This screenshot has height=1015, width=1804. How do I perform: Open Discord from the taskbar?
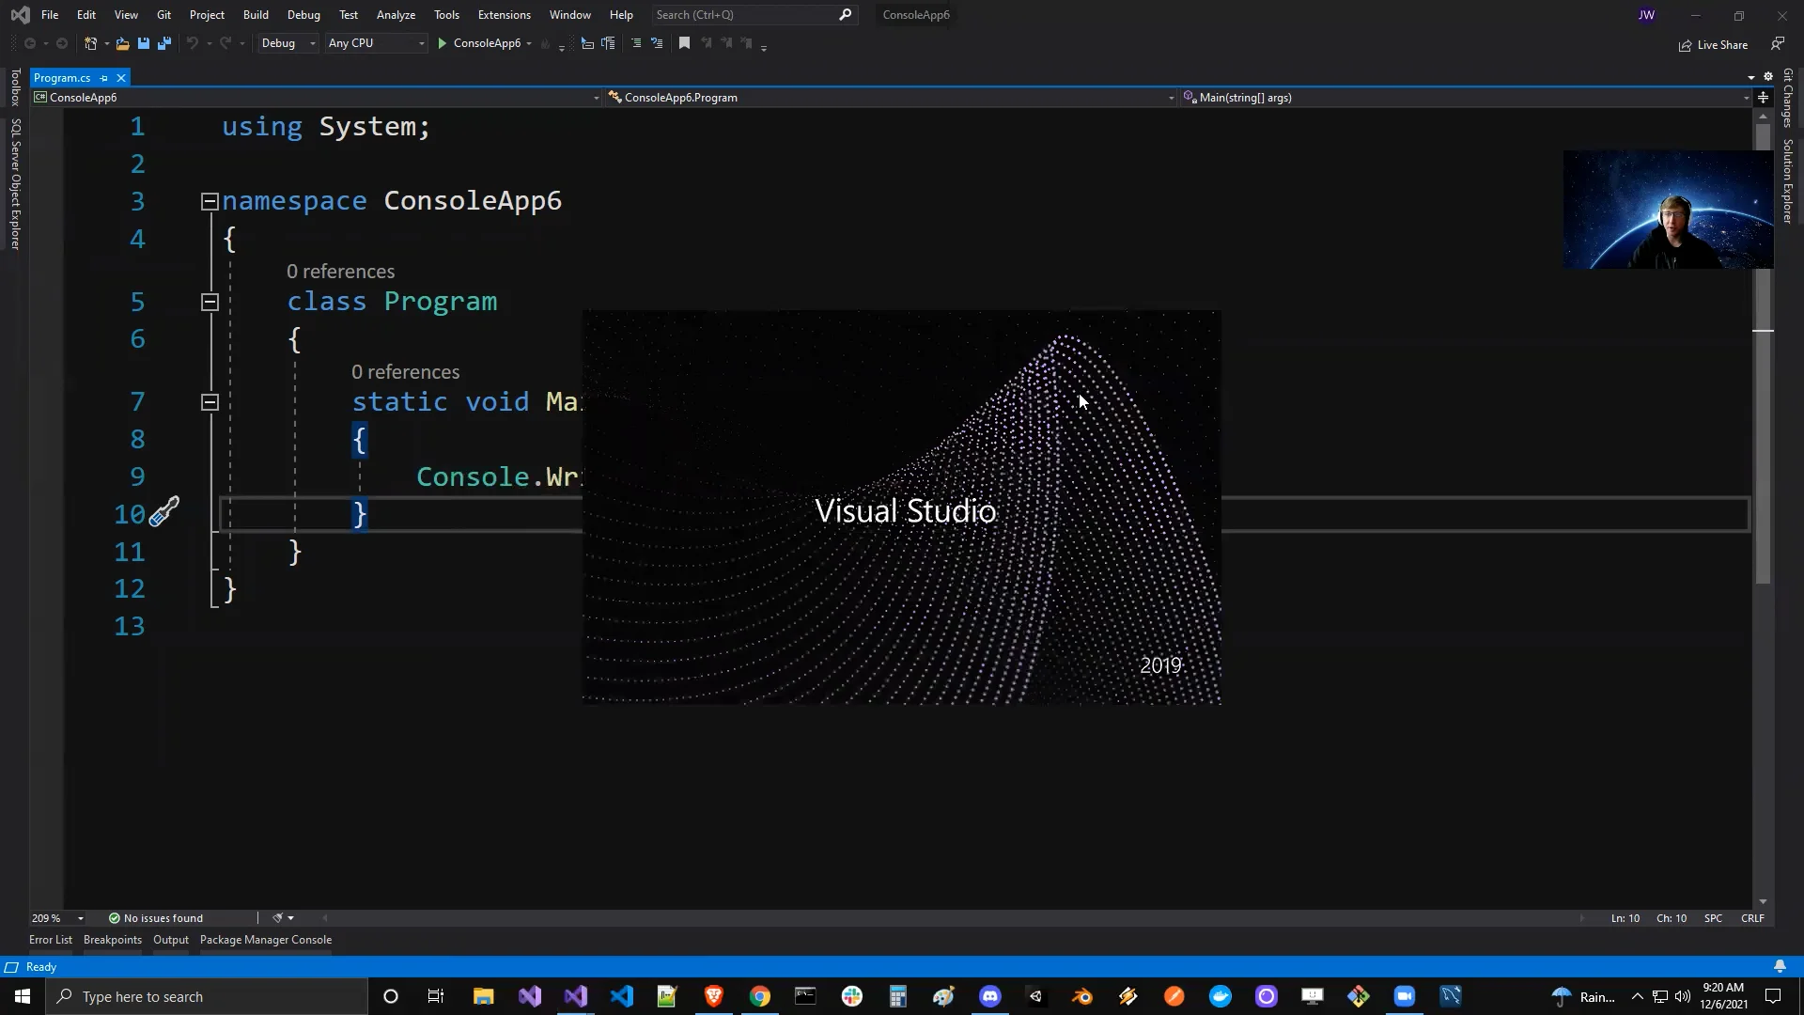(990, 996)
